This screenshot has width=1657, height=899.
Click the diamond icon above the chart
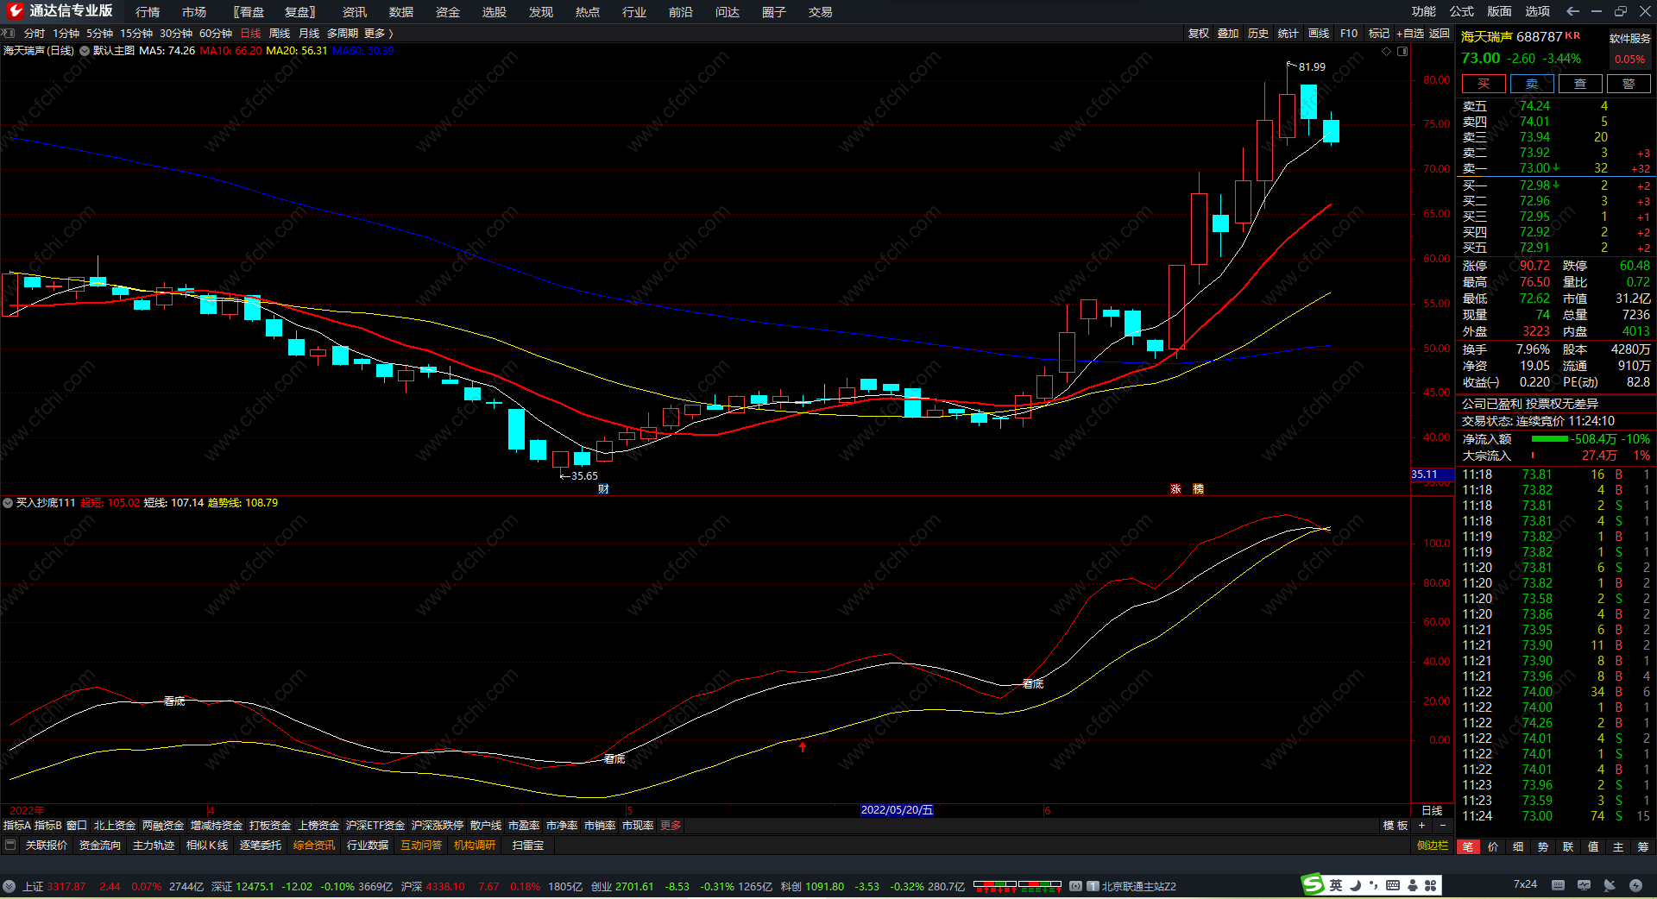point(1387,51)
